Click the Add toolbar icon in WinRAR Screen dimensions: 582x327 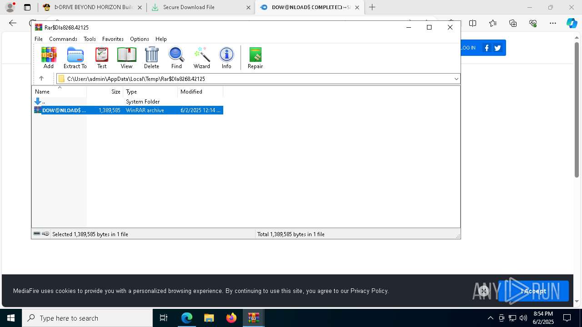tap(49, 58)
